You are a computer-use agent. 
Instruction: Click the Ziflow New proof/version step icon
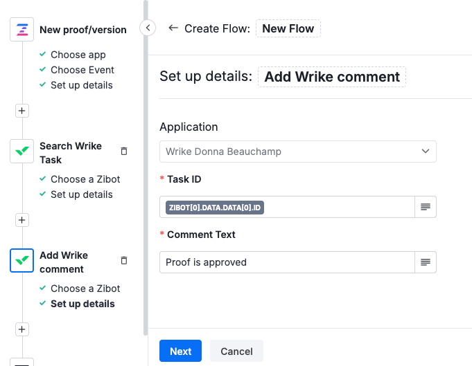(x=22, y=30)
